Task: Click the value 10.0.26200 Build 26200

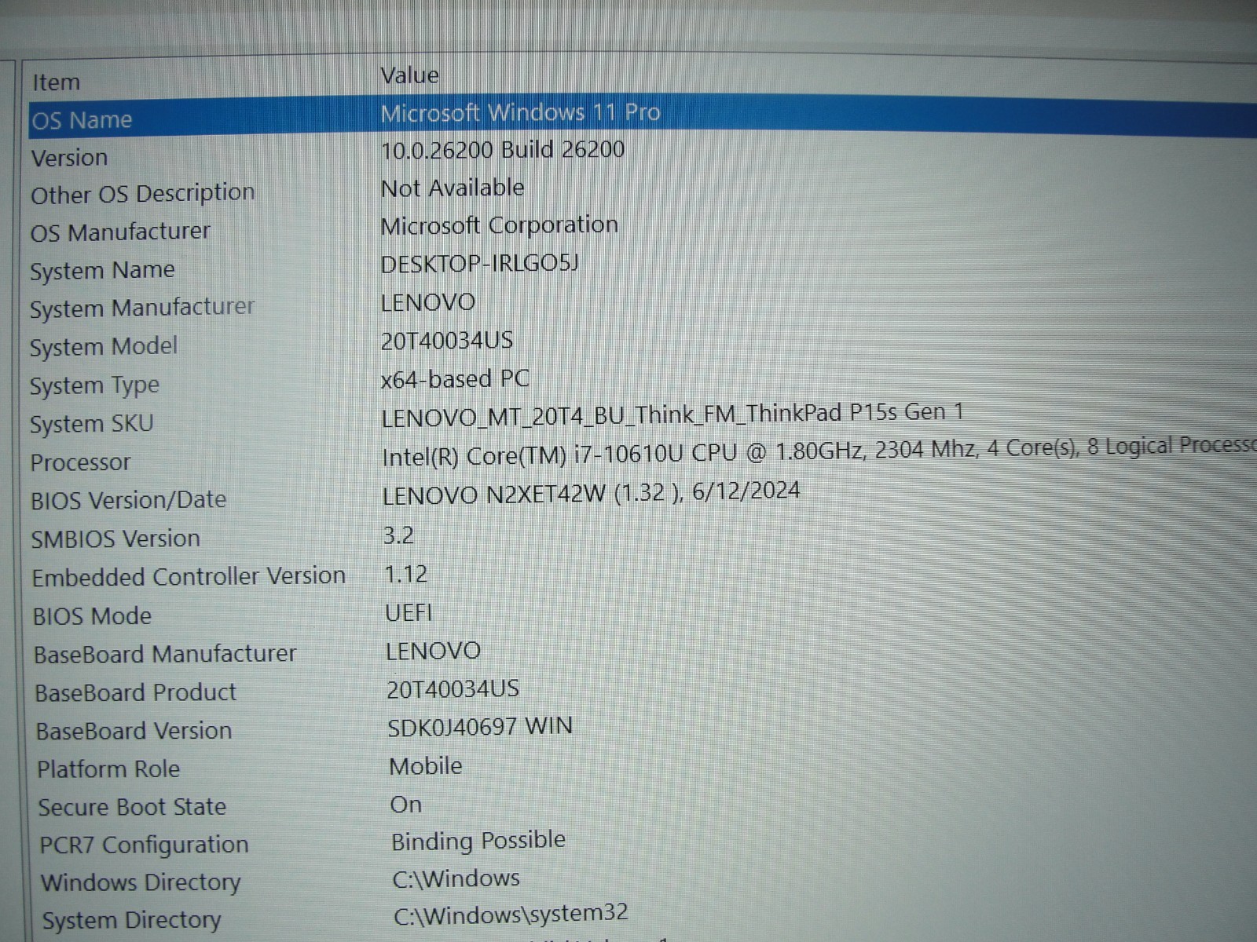Action: click(x=503, y=150)
